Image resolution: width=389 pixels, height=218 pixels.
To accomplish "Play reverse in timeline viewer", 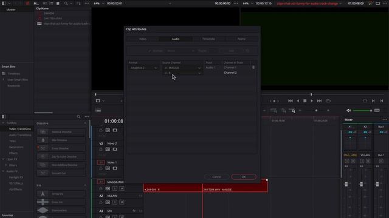I will coord(298,101).
